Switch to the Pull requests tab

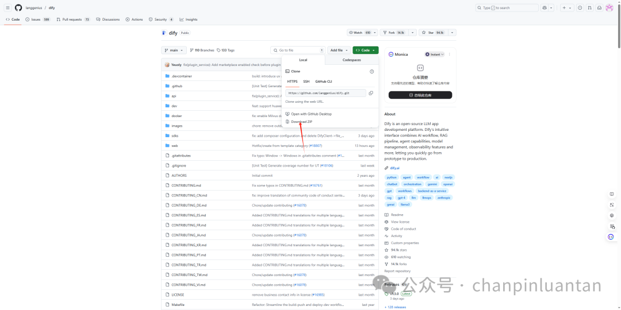coord(73,20)
